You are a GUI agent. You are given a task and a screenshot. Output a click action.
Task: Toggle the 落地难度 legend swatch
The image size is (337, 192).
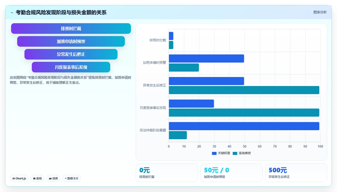[235, 153]
